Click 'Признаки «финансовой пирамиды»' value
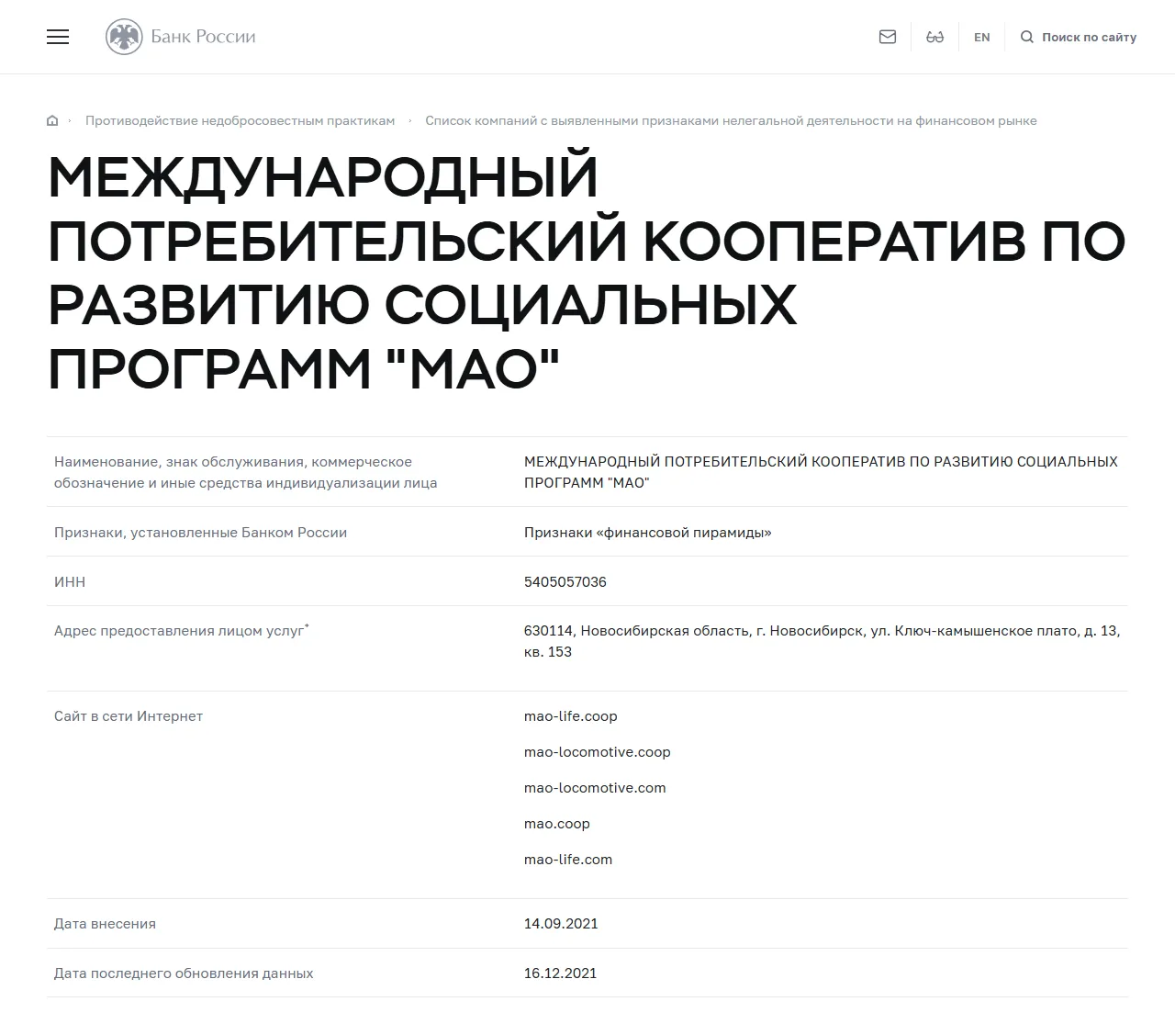1175x1024 pixels. pyautogui.click(x=647, y=532)
